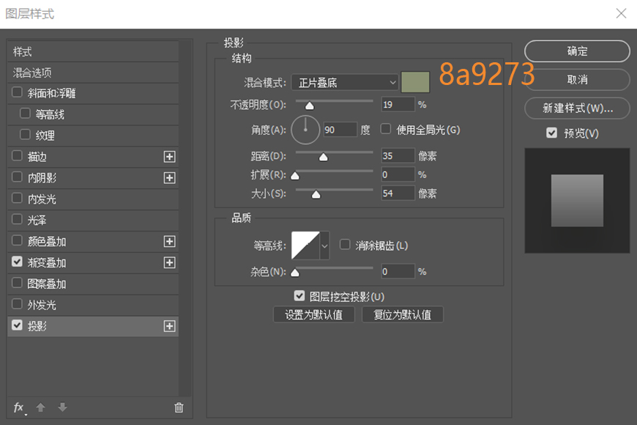Click the plus icon beside 描边
The width and height of the screenshot is (637, 425).
[x=169, y=156]
